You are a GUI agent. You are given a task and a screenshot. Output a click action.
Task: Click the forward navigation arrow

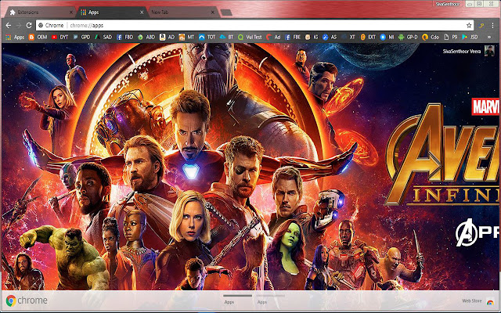tap(19, 25)
